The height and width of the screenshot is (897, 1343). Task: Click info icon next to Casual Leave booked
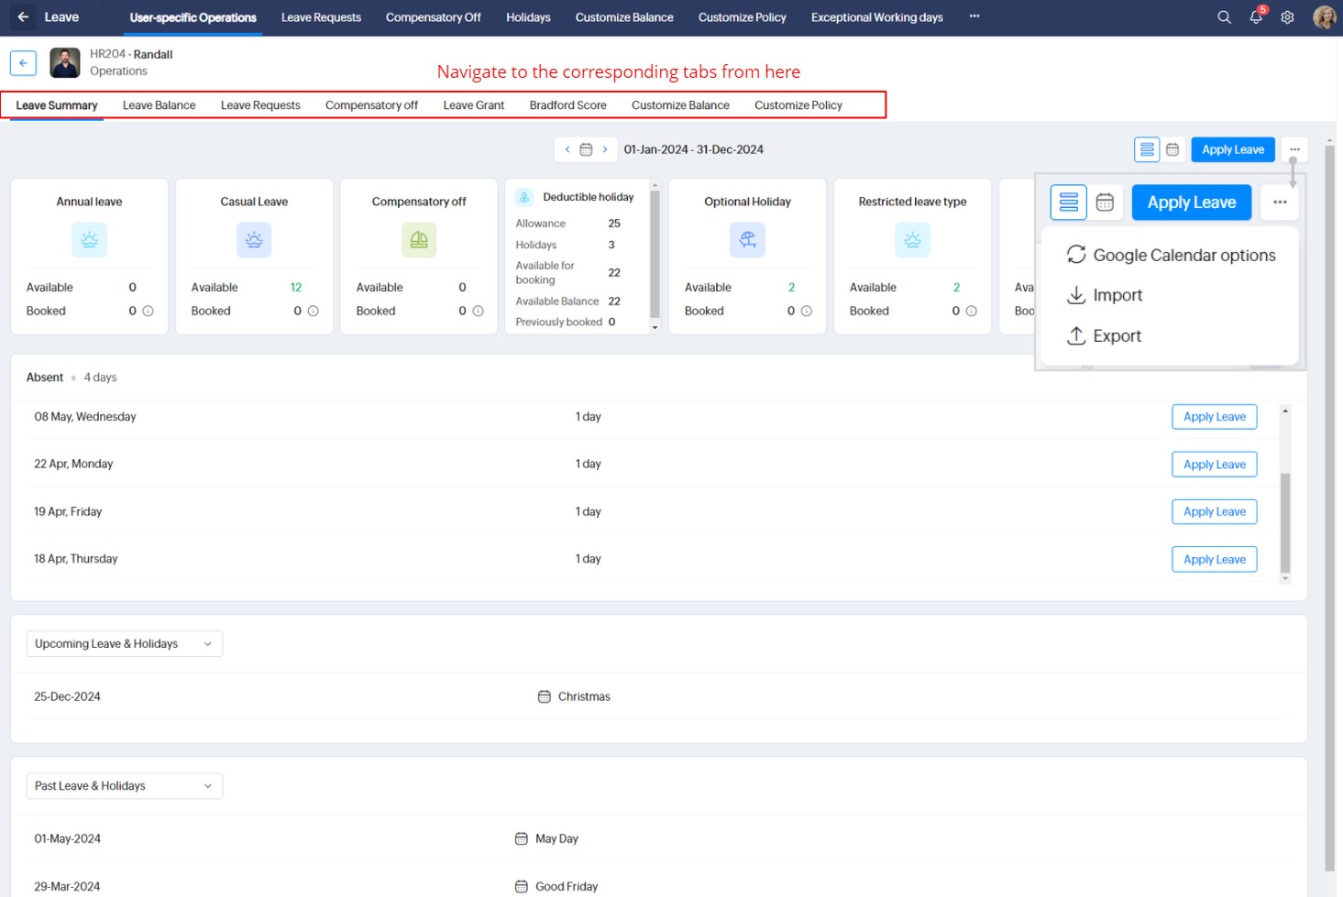tap(313, 312)
